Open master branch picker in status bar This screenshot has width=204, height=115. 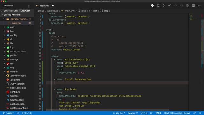click(x=8, y=113)
